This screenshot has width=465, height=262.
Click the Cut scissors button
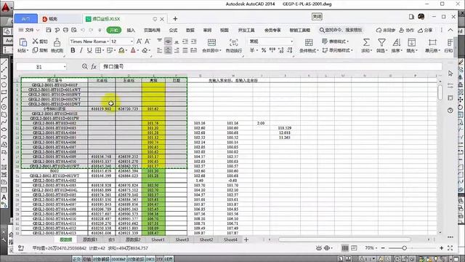tap(40, 41)
